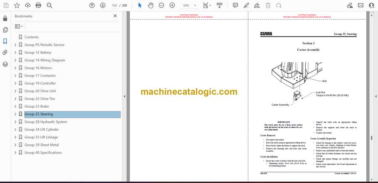Select Group 12 Battery bookmark label
378x183 pixels.
38,53
